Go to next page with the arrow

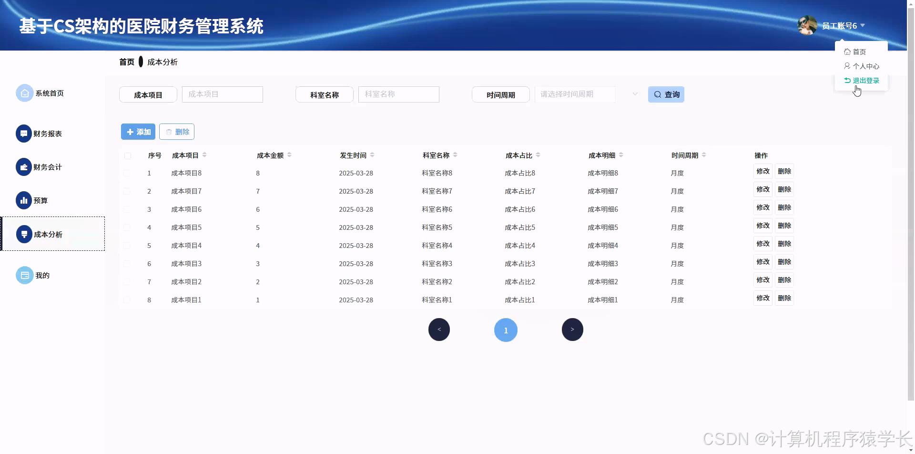pos(572,329)
